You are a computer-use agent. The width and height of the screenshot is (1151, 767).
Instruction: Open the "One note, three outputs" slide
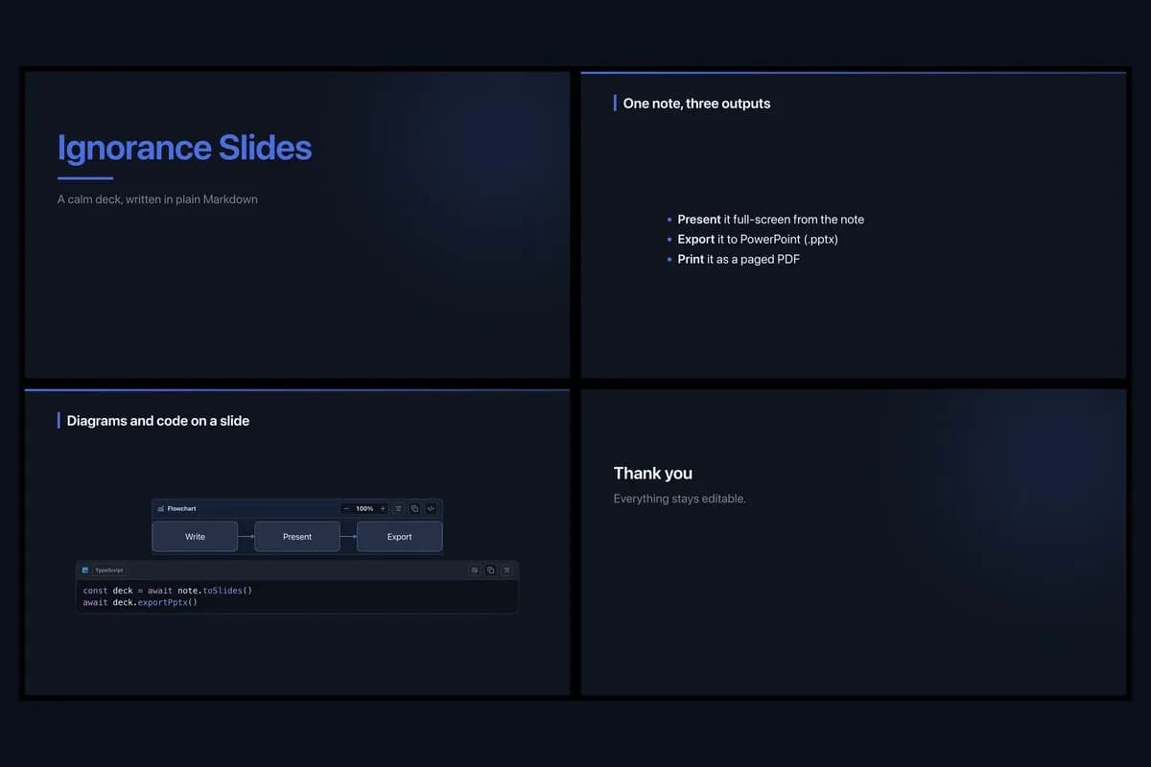(x=854, y=225)
